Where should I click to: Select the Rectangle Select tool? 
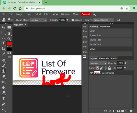(3, 33)
